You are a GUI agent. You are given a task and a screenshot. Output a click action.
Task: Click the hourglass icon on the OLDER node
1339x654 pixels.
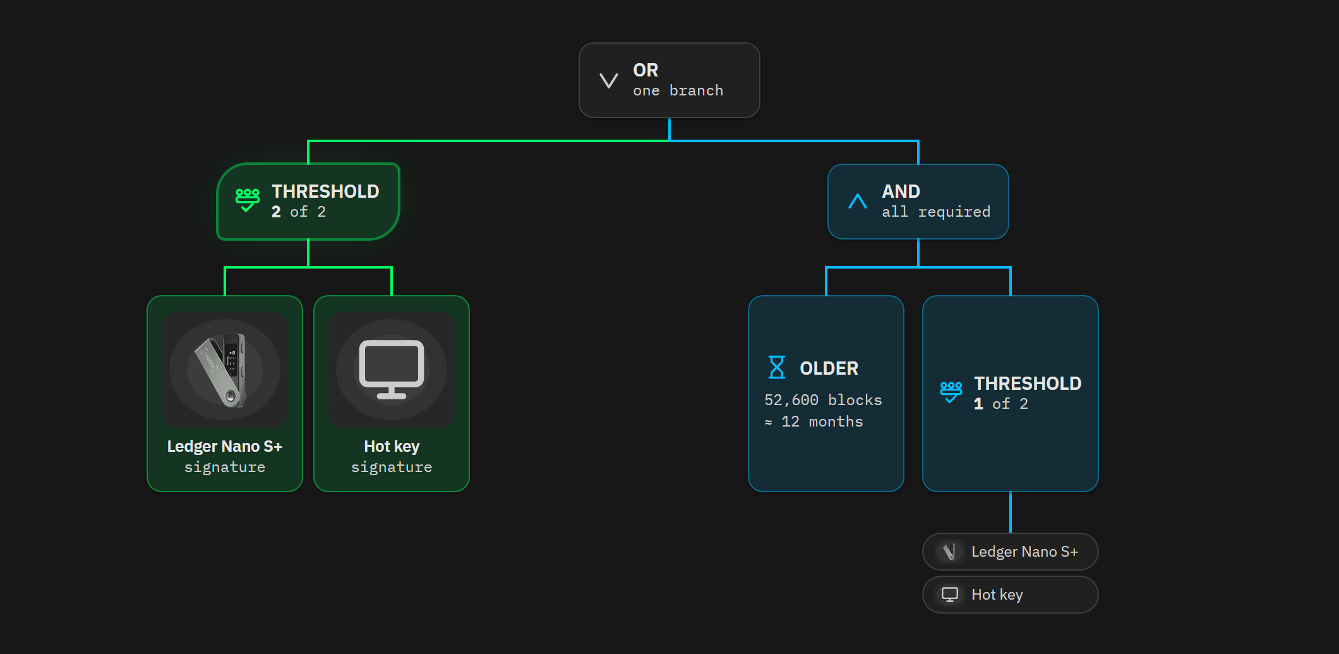pyautogui.click(x=777, y=367)
